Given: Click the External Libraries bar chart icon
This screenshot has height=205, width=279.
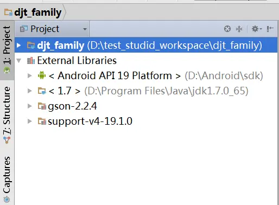Looking at the screenshot, I should tap(31, 60).
